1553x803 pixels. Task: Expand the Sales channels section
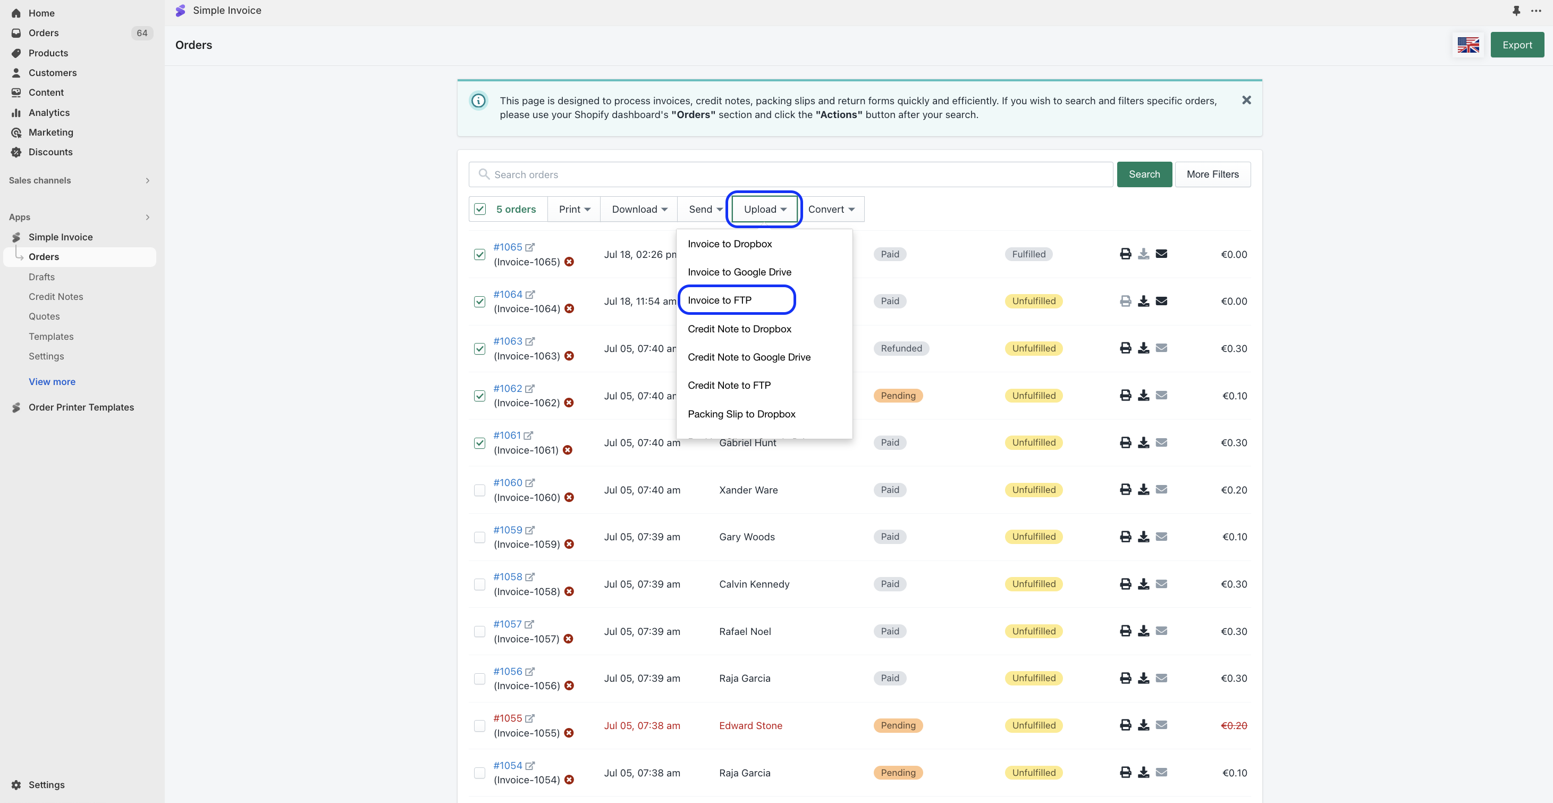[x=147, y=180]
